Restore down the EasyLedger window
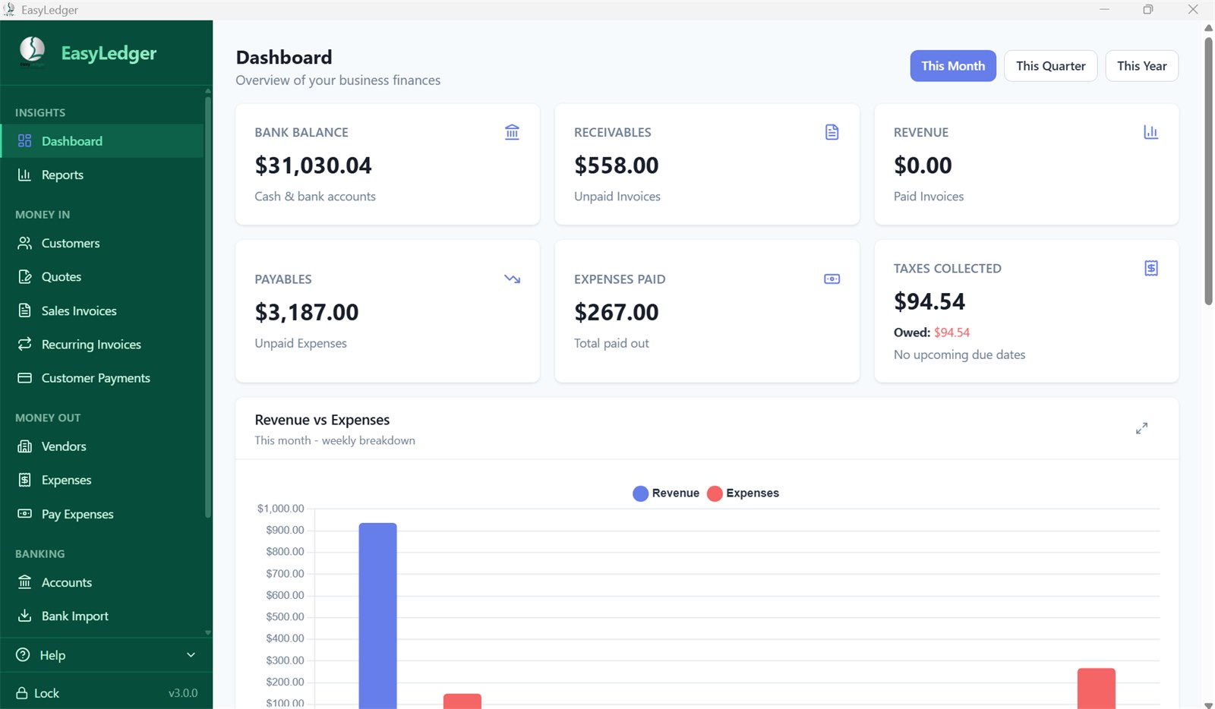Viewport: 1215px width, 709px height. click(x=1148, y=10)
